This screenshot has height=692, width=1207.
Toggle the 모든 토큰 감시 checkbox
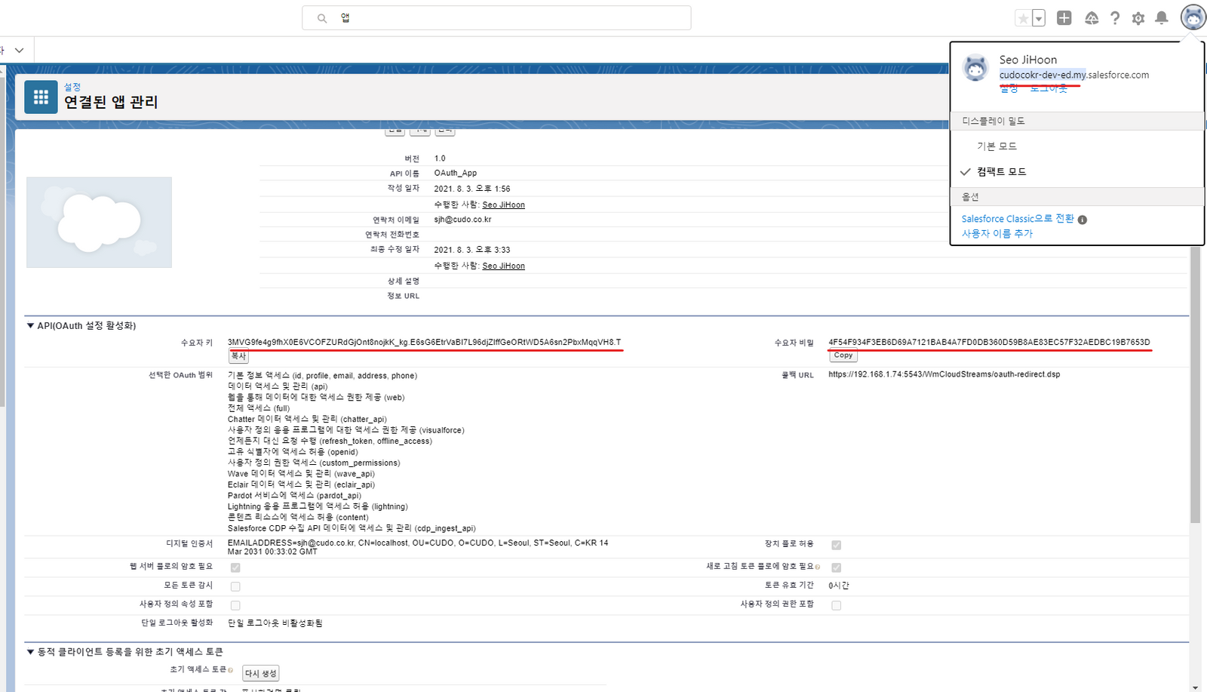[x=235, y=586]
